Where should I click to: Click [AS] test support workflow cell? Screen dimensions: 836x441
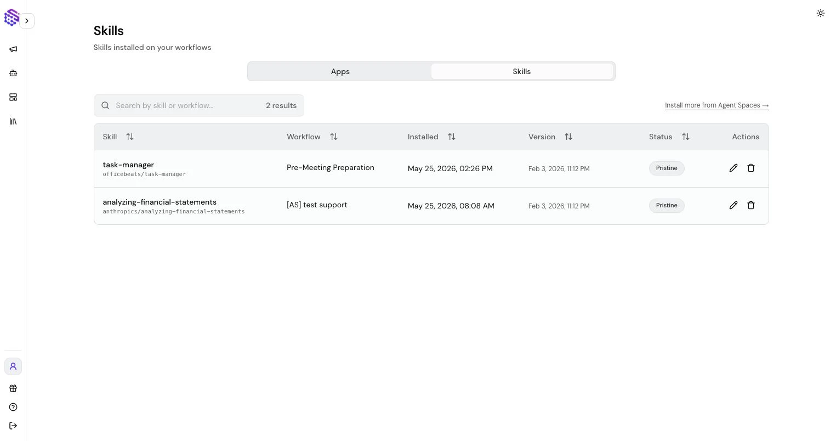click(x=317, y=205)
